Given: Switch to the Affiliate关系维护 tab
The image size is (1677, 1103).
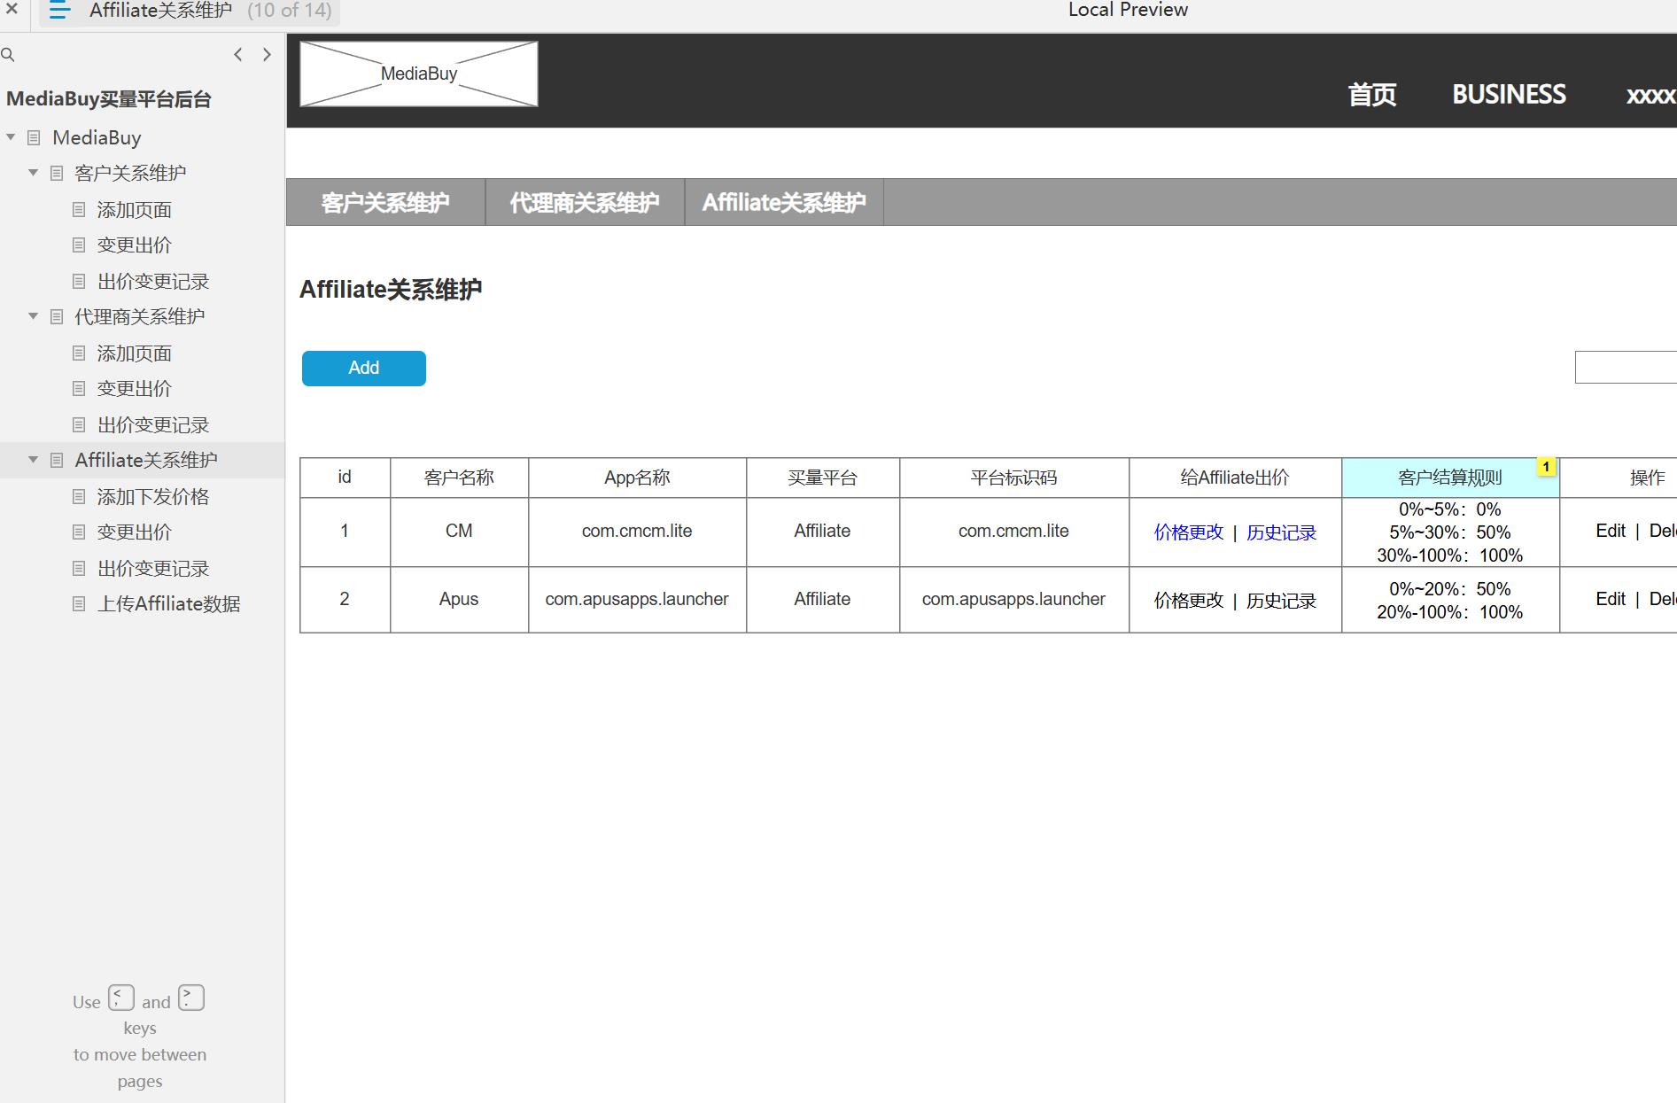Looking at the screenshot, I should pos(784,203).
